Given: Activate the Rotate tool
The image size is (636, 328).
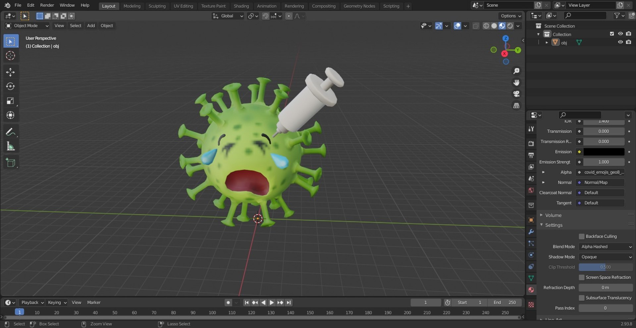Looking at the screenshot, I should [x=11, y=86].
